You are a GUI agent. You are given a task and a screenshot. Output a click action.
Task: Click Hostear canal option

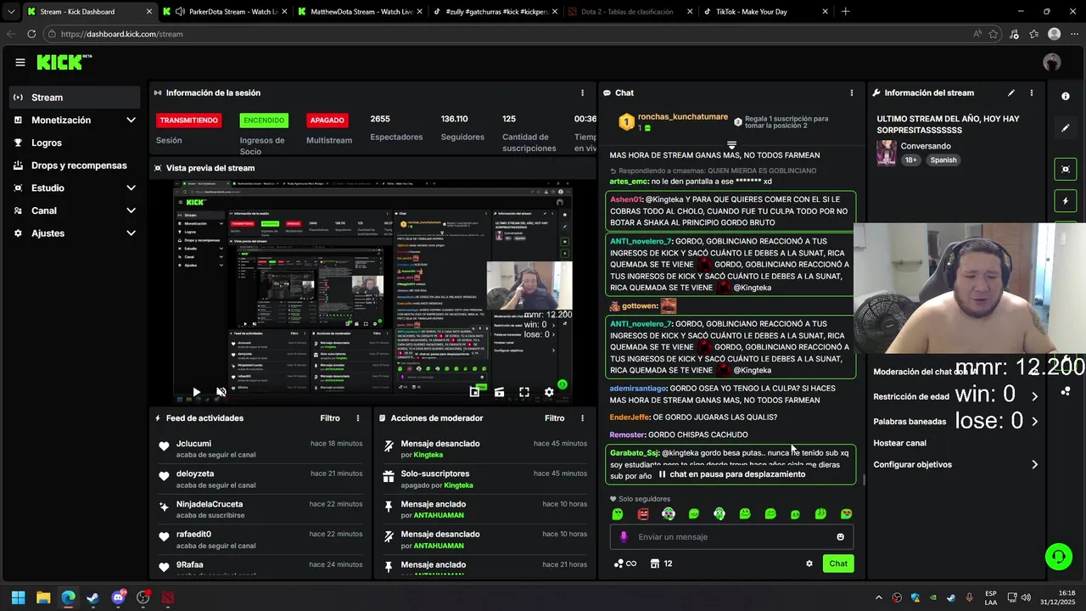point(899,443)
